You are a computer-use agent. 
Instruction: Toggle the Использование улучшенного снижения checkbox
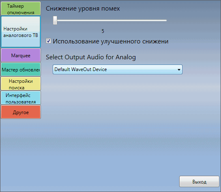(49, 41)
